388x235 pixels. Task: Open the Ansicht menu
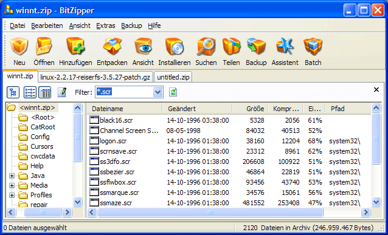click(80, 26)
